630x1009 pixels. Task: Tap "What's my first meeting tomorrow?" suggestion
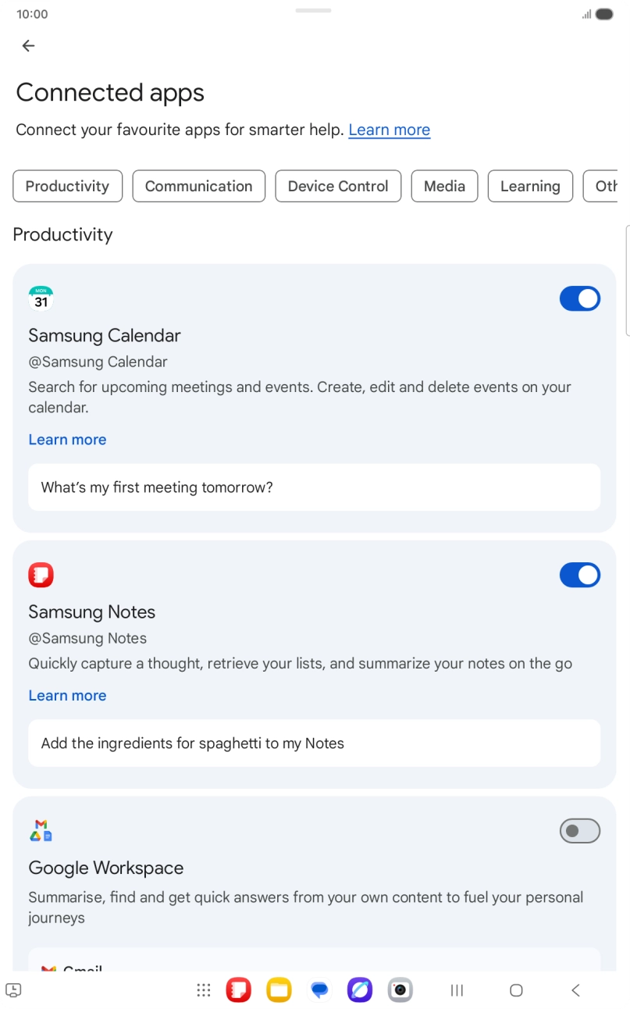tap(314, 487)
